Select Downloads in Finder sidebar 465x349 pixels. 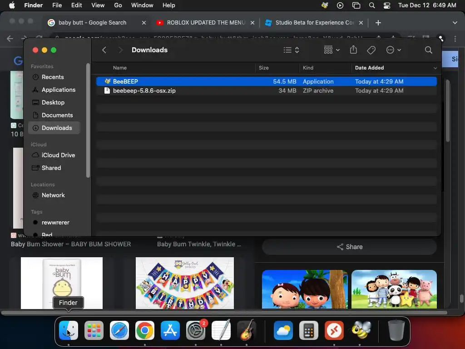54,128
